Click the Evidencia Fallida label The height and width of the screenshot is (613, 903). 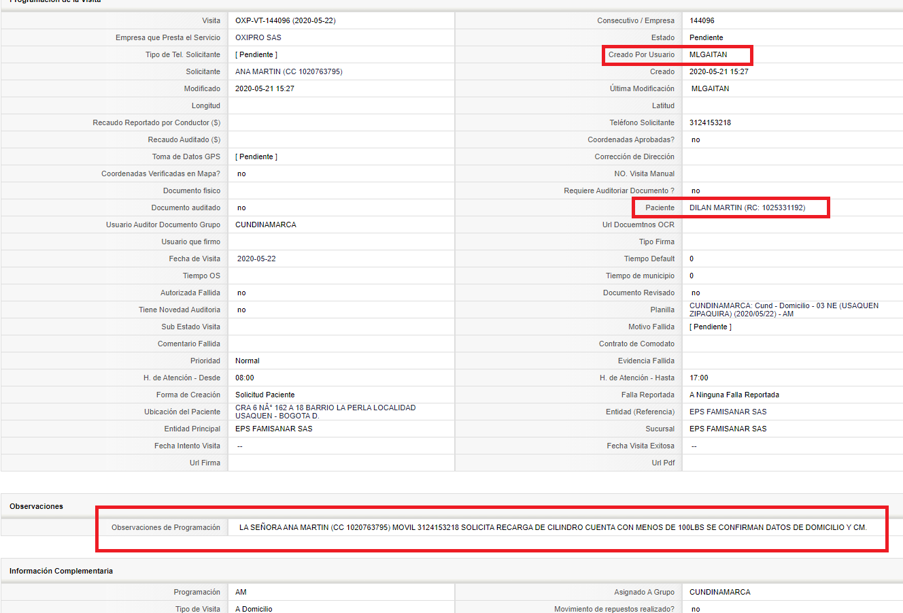click(646, 361)
